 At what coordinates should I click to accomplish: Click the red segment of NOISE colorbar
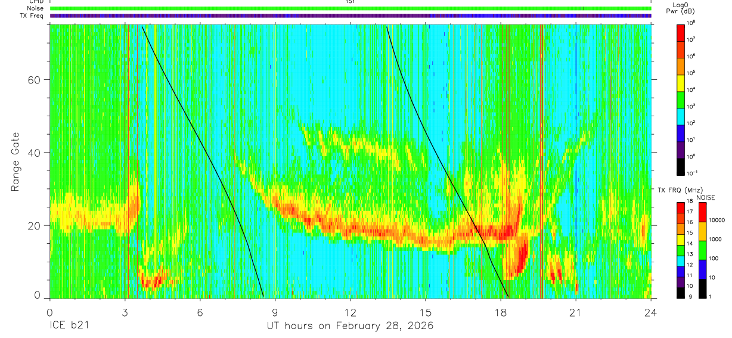[703, 212]
